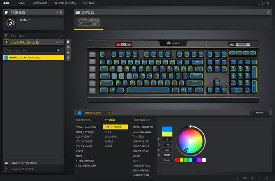Open the Lighting Effects list menu icon
The image size is (275, 181).
[61, 42]
